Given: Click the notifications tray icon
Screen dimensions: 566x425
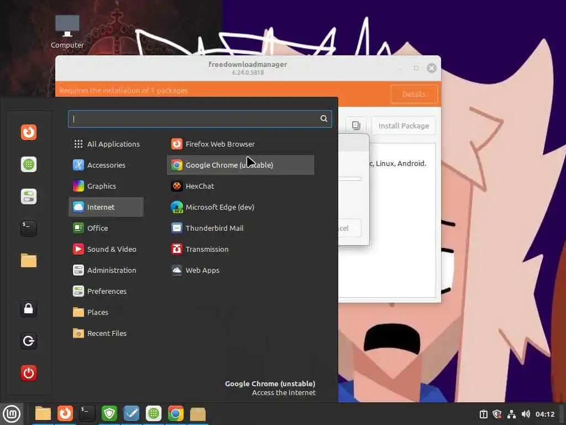Looking at the screenshot, I should (483, 414).
